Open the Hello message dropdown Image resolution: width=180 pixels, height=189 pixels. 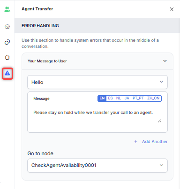[x=97, y=82]
